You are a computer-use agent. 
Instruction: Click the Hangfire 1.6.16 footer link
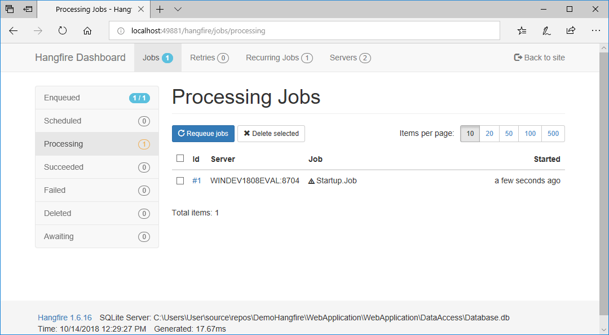[65, 318]
